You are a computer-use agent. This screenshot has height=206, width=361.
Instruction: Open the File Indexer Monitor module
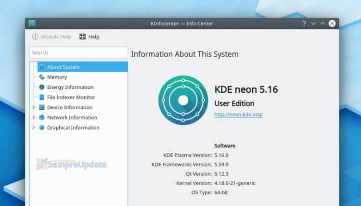click(x=71, y=97)
